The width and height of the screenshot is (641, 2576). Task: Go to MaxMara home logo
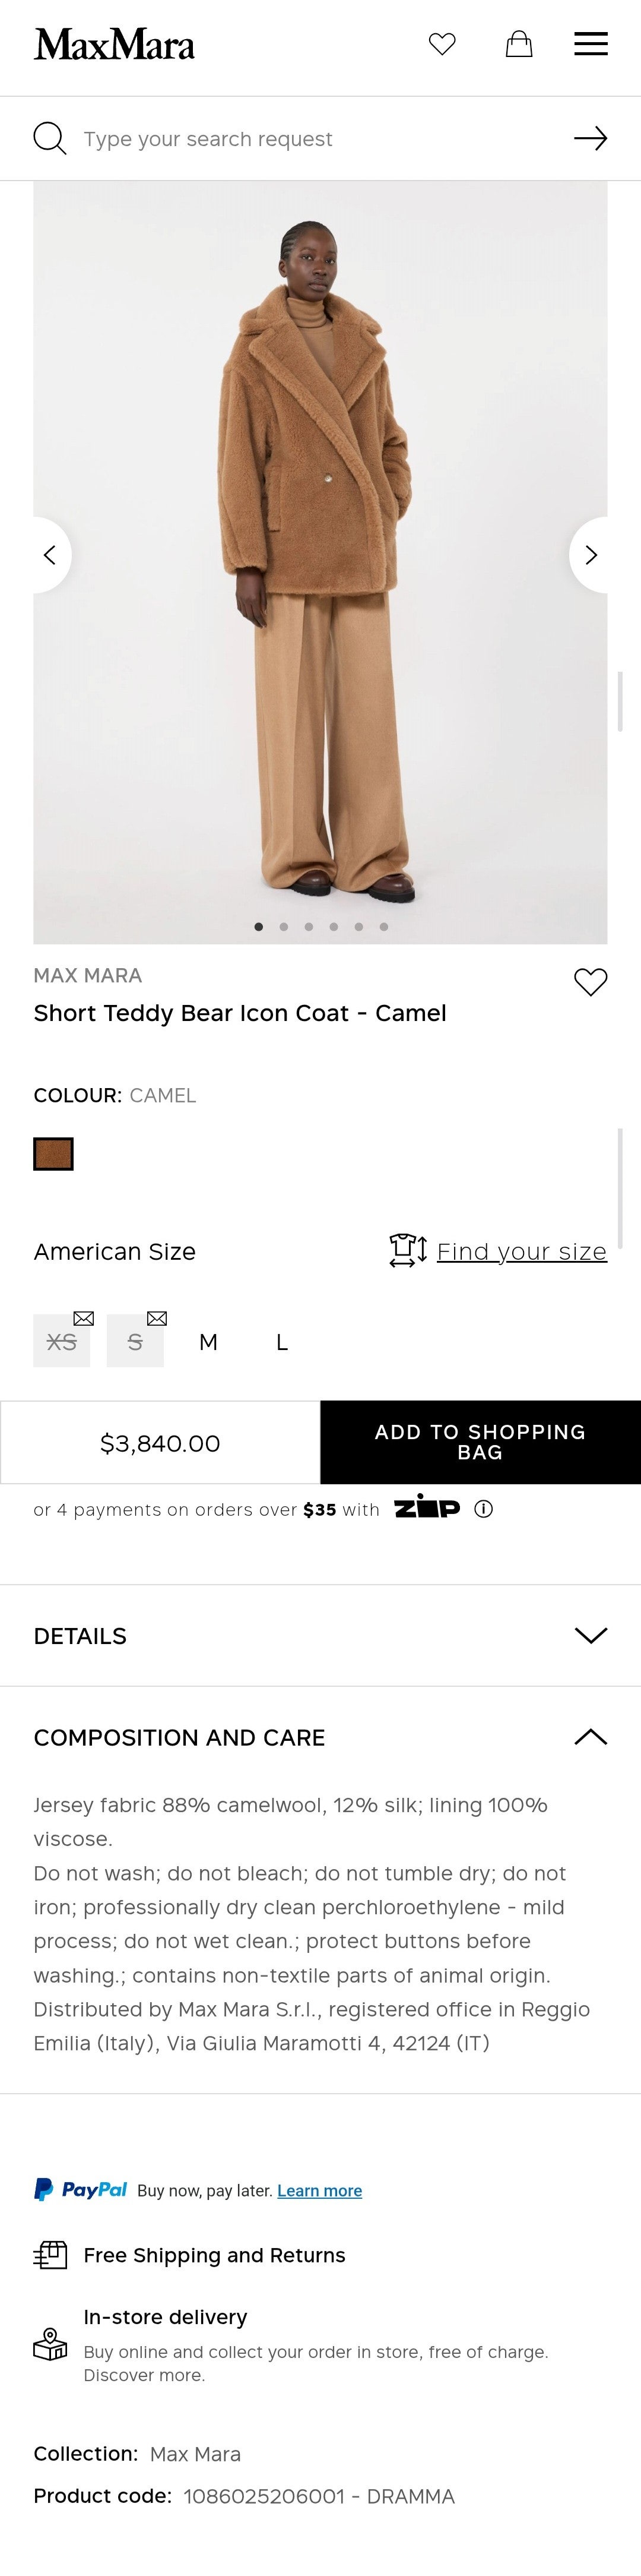[114, 45]
